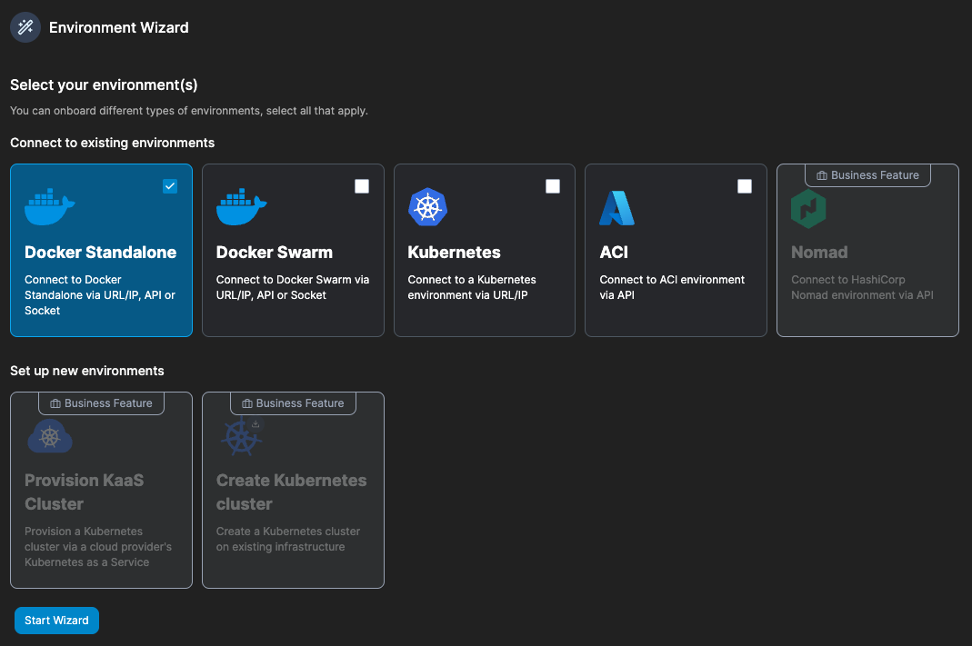Image resolution: width=972 pixels, height=646 pixels.
Task: Click the Nomad hexagon icon
Action: pyautogui.click(x=808, y=207)
